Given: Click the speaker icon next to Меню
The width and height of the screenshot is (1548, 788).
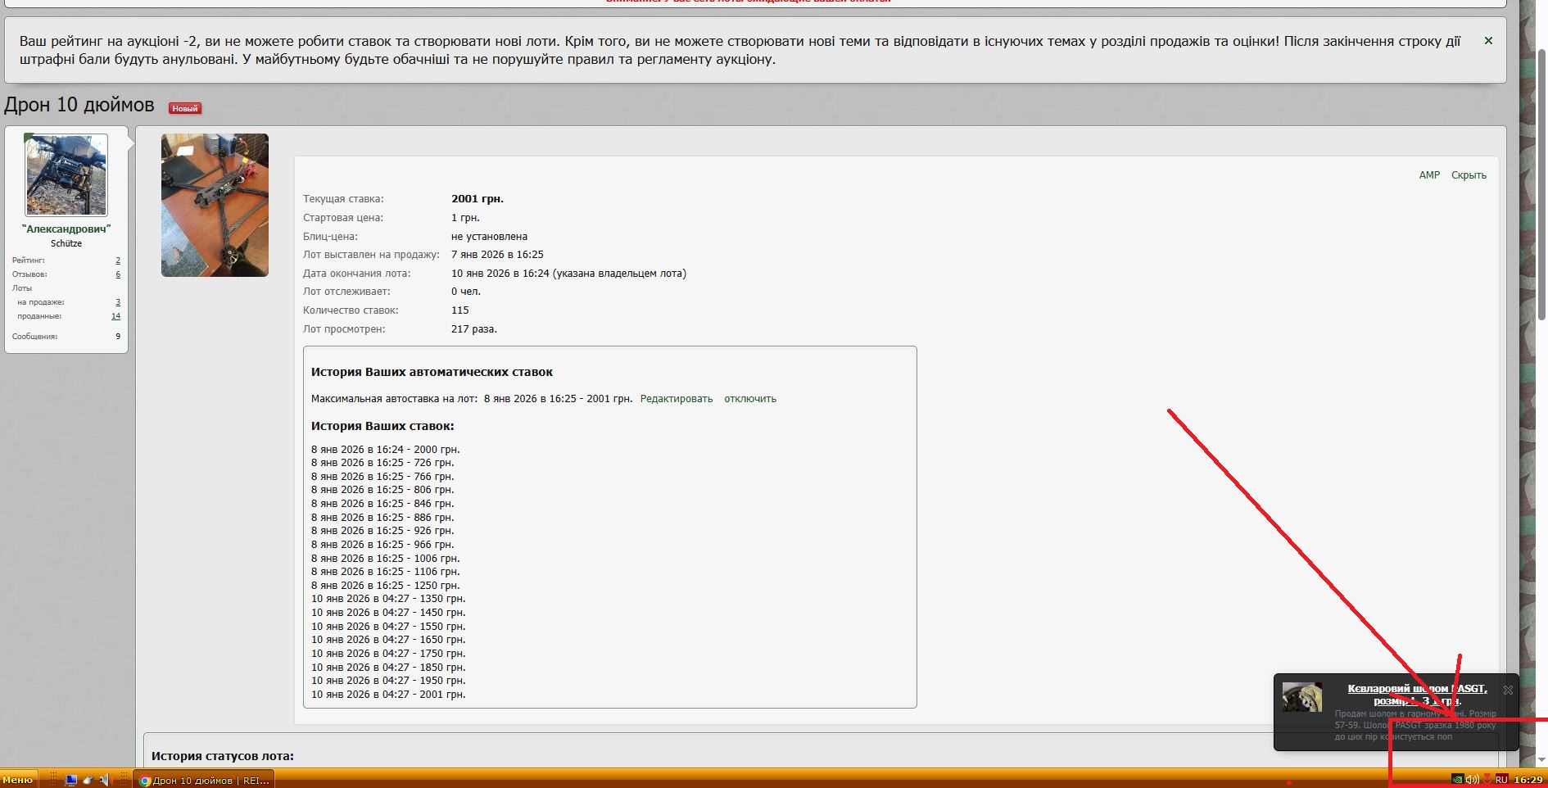Looking at the screenshot, I should click(104, 780).
